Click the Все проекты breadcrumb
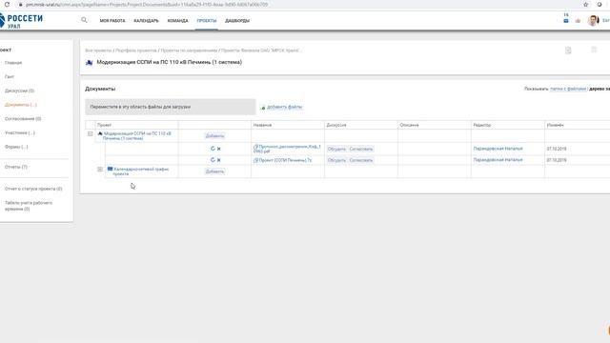This screenshot has width=610, height=343. click(x=98, y=50)
